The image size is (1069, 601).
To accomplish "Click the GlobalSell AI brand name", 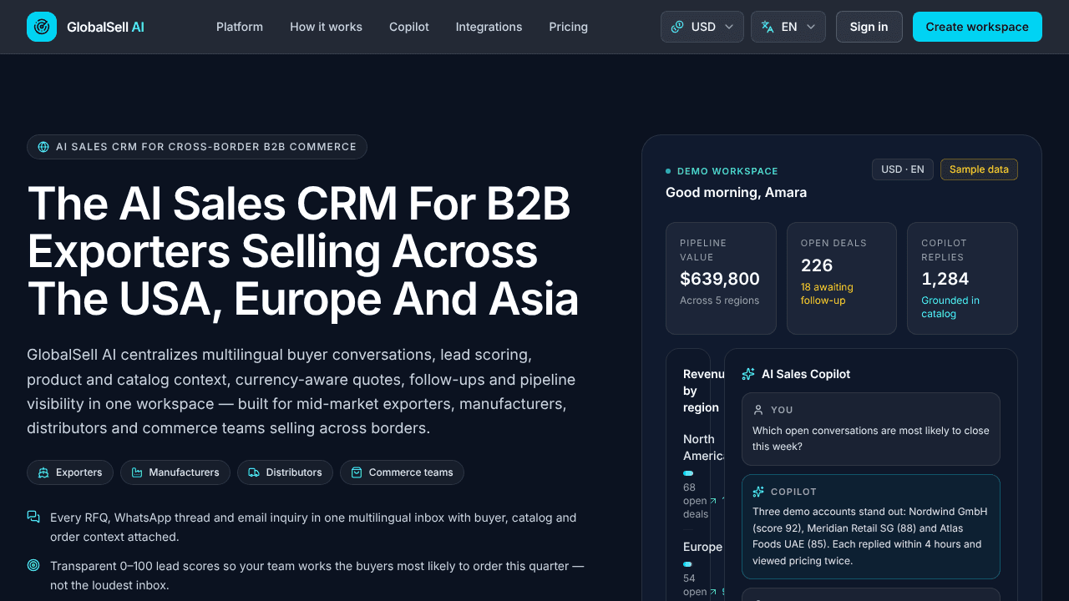I will (105, 27).
